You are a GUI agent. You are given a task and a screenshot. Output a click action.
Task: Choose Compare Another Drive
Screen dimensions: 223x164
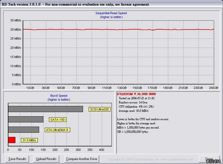point(82,159)
